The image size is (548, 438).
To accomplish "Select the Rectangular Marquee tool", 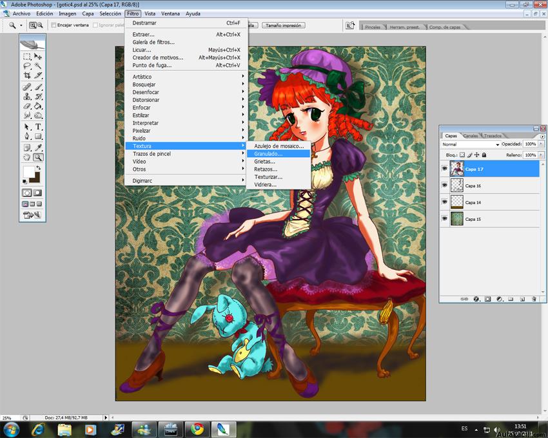I will click(x=27, y=56).
